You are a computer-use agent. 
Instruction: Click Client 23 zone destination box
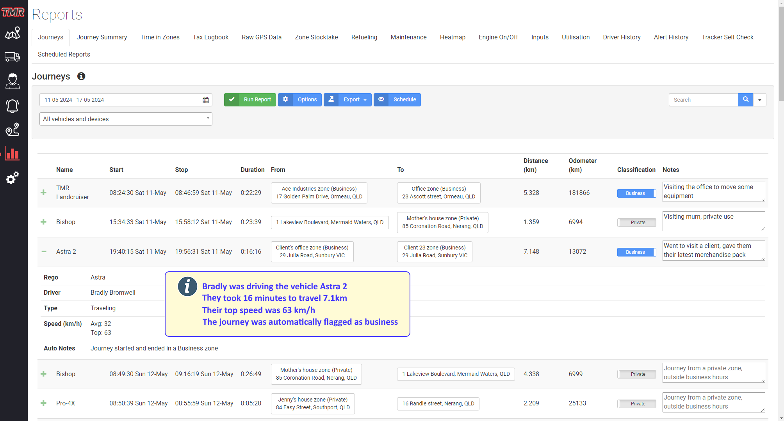(x=435, y=251)
